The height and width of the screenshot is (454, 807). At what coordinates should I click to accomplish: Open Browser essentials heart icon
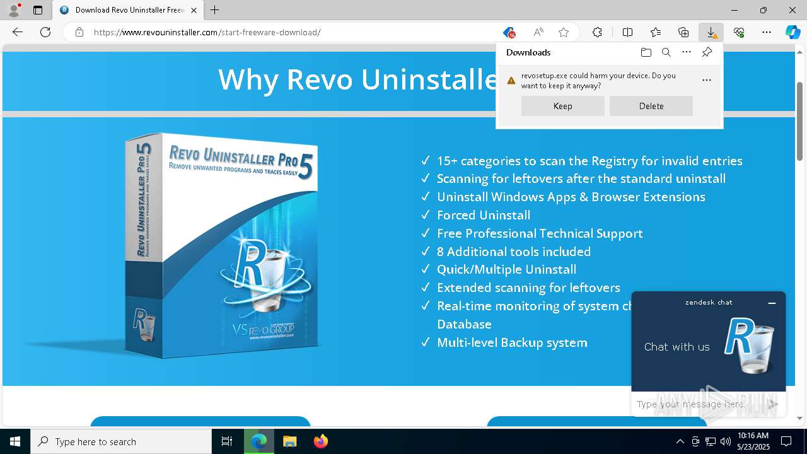(x=739, y=32)
